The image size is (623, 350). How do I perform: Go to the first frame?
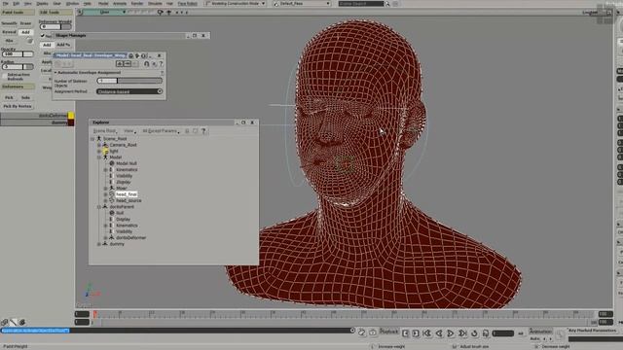pyautogui.click(x=427, y=333)
